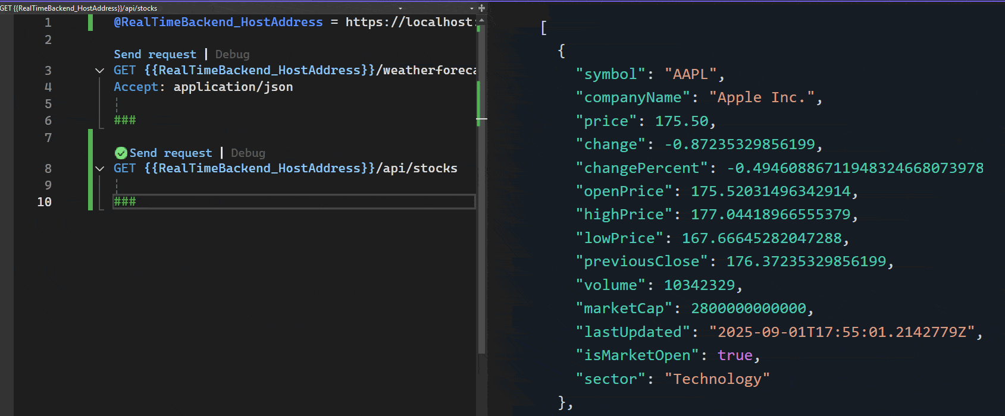The image size is (1005, 416).
Task: Click the "AAPL" symbol value in the response
Action: (x=690, y=74)
